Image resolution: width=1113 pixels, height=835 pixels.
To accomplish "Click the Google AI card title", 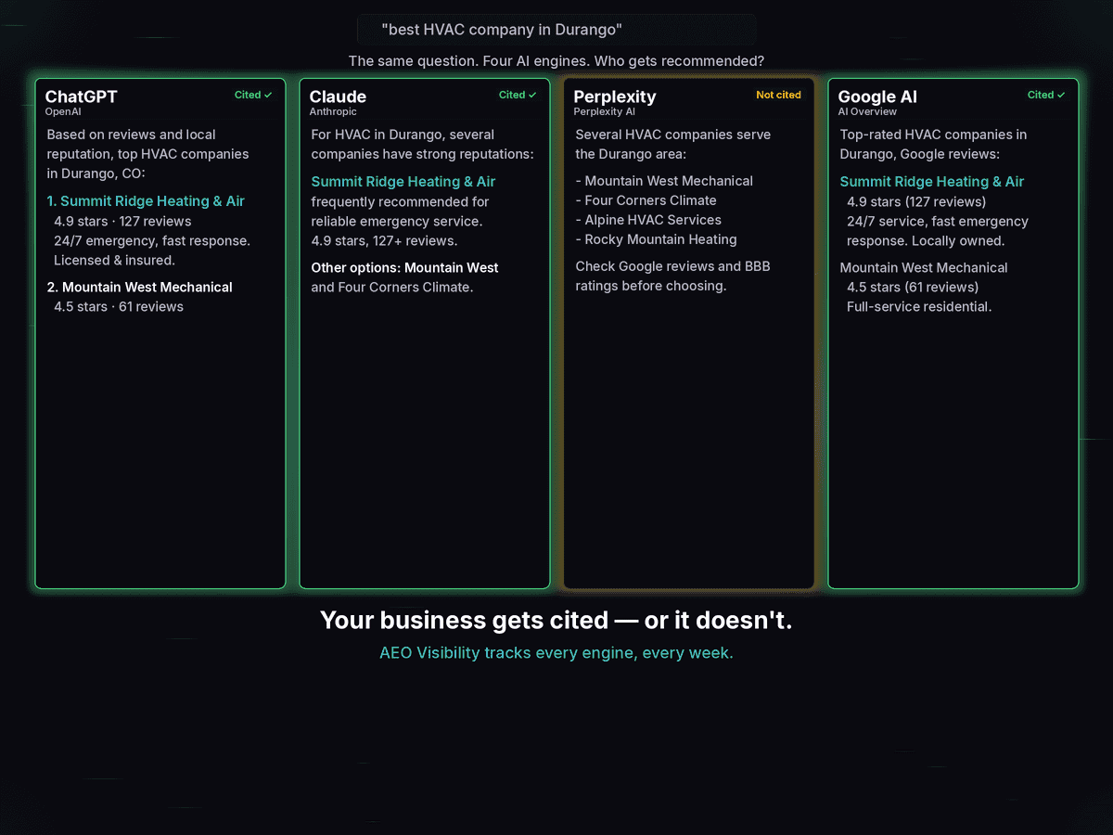I will (877, 96).
